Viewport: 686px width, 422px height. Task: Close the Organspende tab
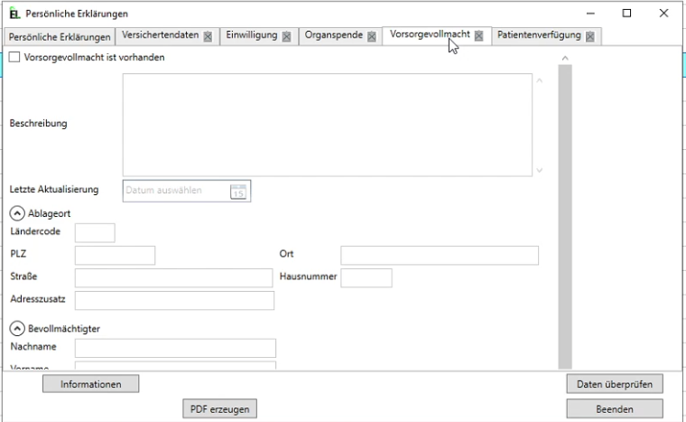(x=371, y=37)
